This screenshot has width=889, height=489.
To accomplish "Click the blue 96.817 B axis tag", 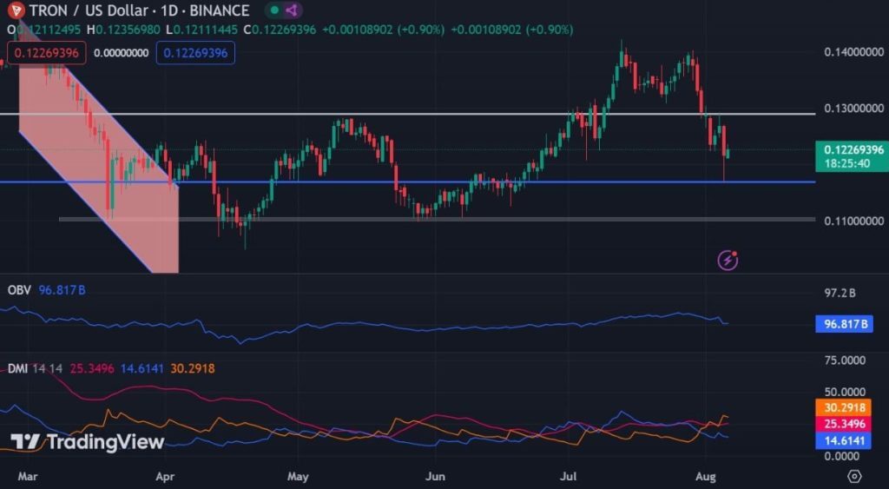I will tap(844, 325).
